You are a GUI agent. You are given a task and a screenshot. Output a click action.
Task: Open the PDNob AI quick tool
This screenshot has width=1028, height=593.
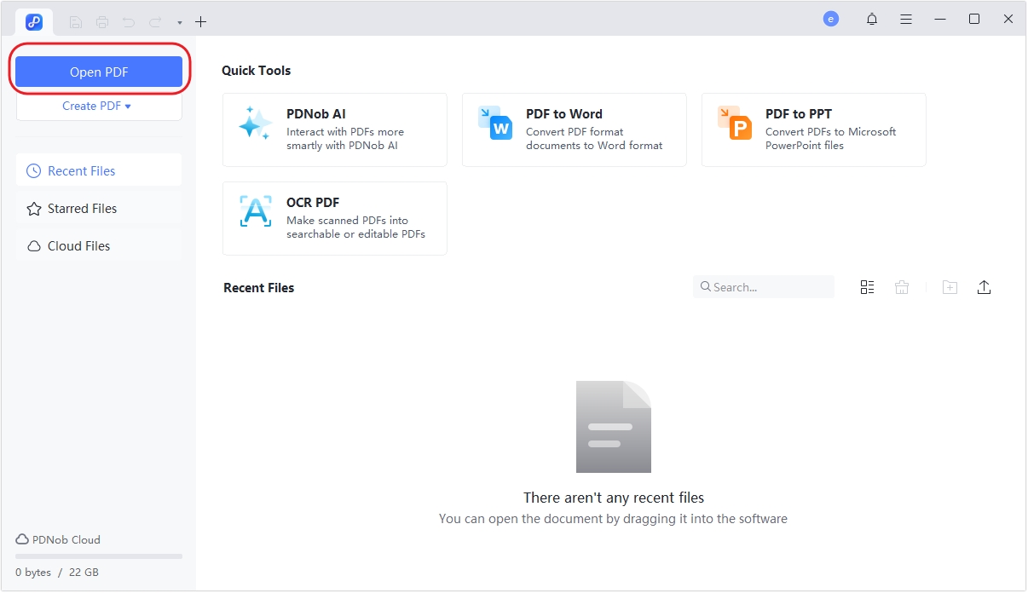[x=334, y=130]
